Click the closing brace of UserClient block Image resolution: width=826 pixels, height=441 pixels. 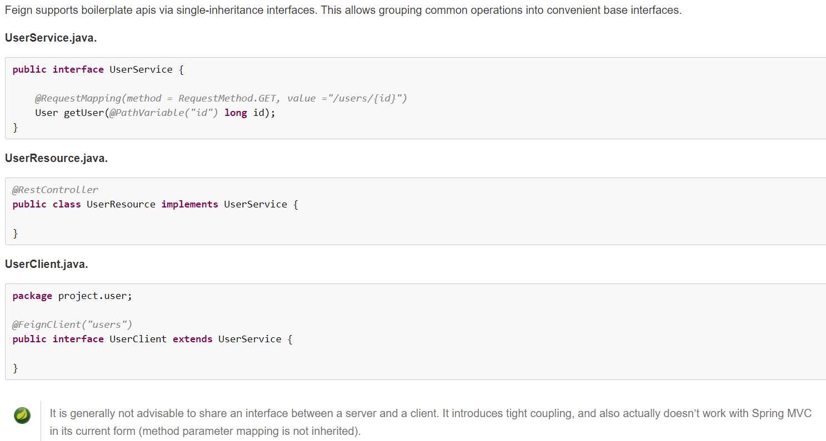pyautogui.click(x=16, y=368)
